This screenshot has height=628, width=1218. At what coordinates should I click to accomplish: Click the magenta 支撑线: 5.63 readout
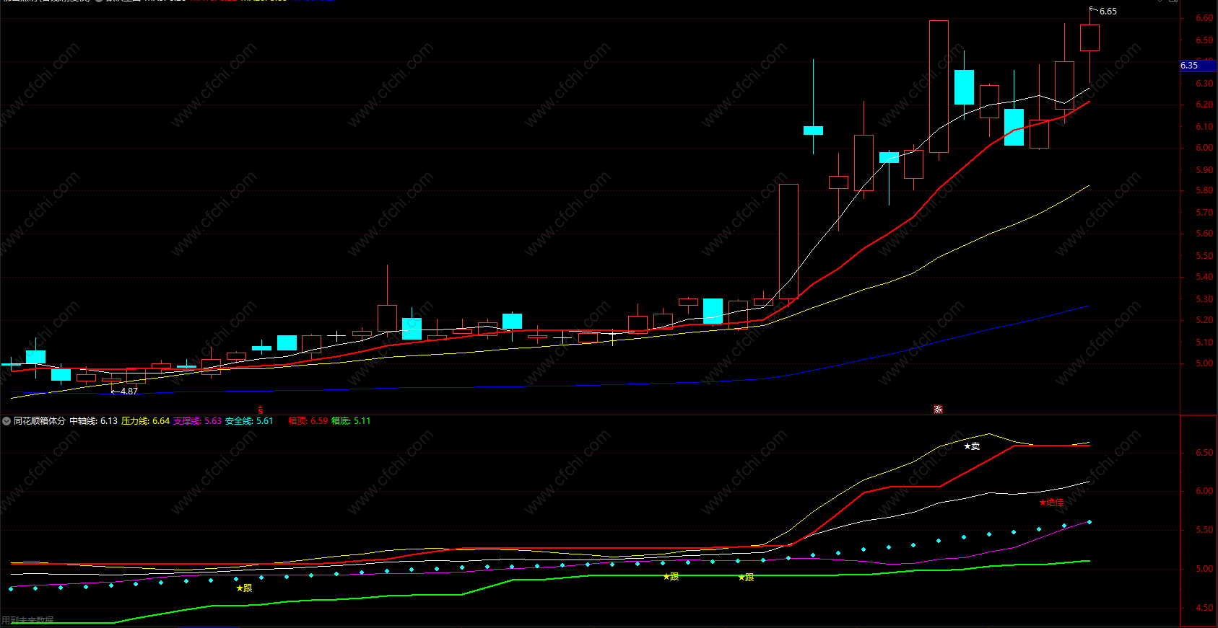[197, 421]
